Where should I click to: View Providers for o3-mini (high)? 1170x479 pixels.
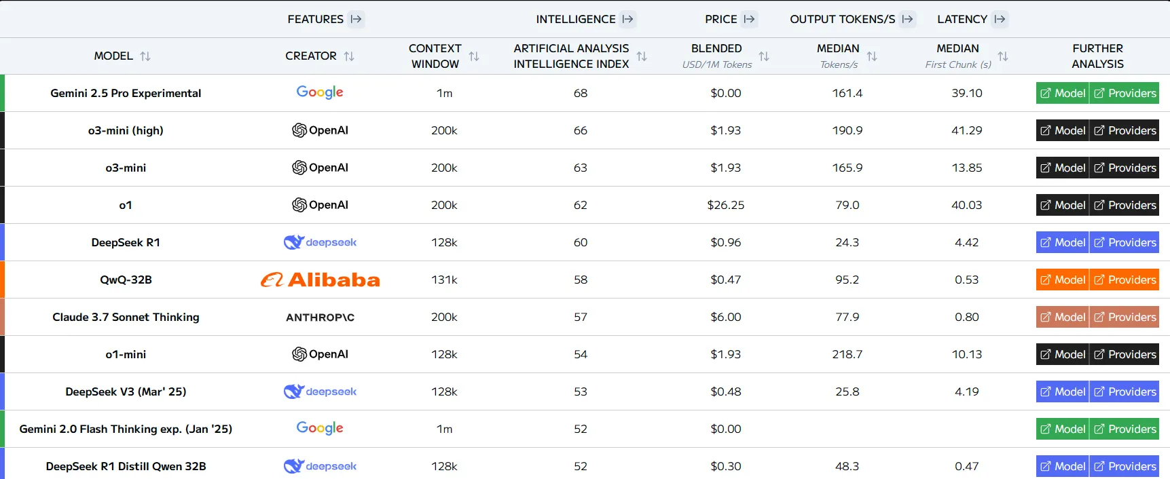(x=1125, y=130)
